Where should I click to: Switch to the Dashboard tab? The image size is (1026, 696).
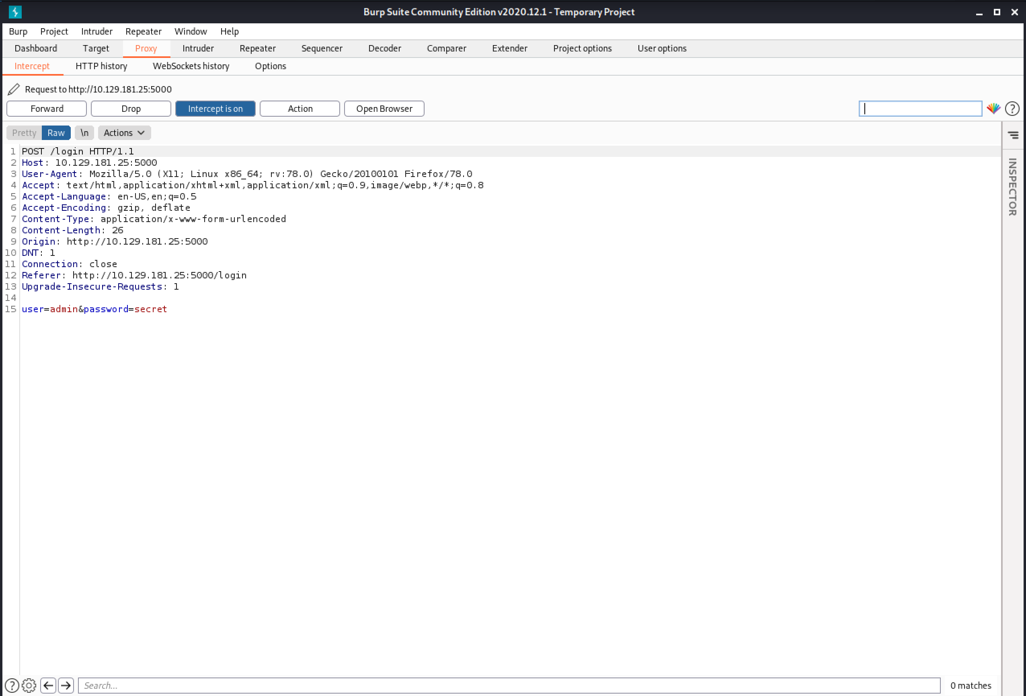pos(36,49)
